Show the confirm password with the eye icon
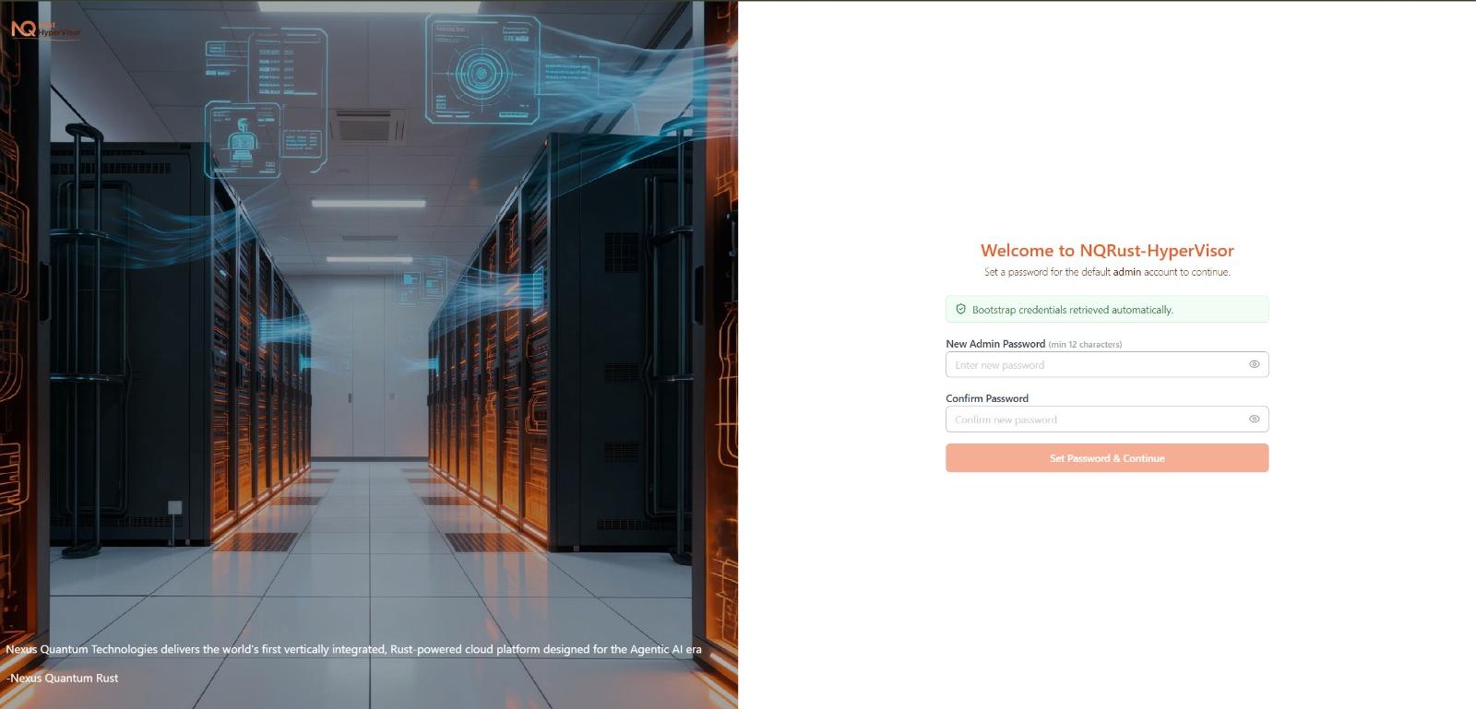The width and height of the screenshot is (1476, 709). point(1254,419)
